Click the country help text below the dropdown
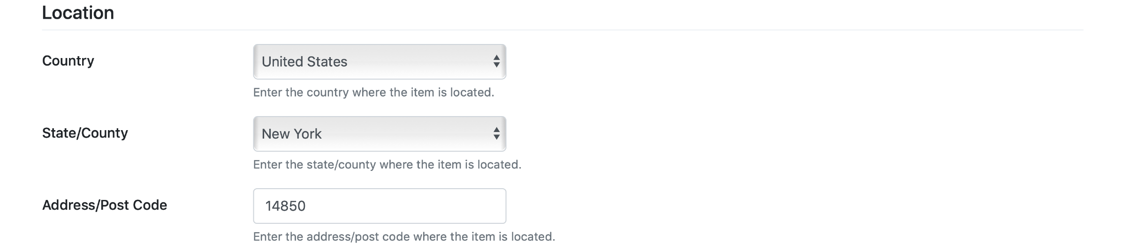Viewport: 1126px width, 250px height. pyautogui.click(x=373, y=92)
